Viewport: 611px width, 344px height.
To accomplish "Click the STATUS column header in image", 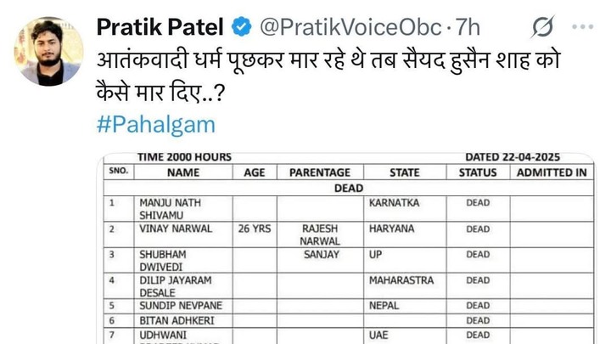I will point(478,172).
